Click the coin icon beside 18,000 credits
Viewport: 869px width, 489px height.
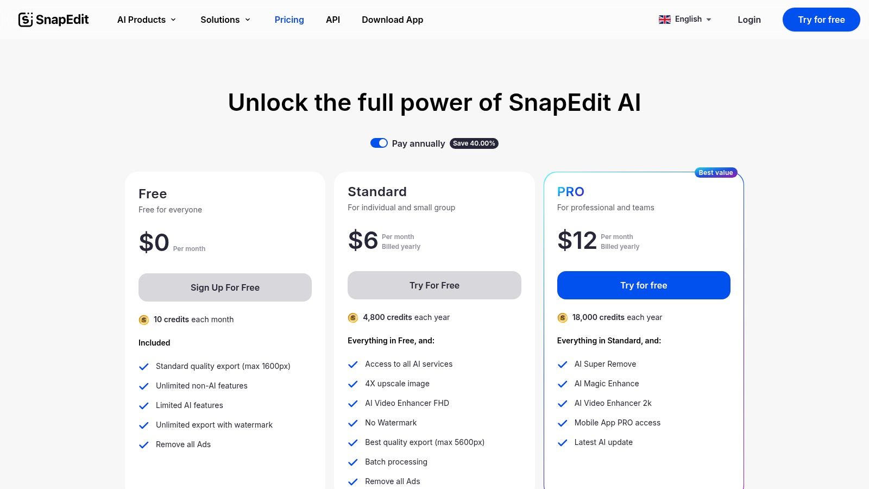click(x=563, y=318)
